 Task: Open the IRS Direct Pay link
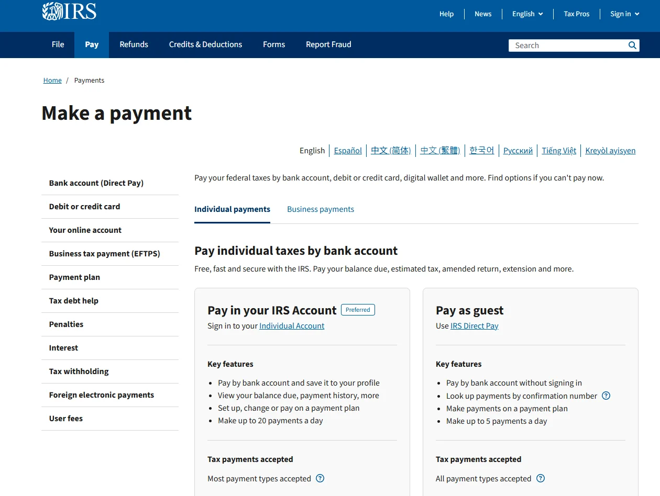[474, 326]
